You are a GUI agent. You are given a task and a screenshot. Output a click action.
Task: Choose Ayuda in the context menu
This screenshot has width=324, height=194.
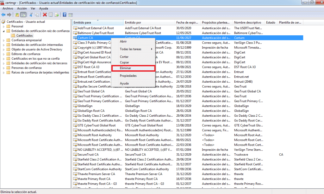point(133,83)
